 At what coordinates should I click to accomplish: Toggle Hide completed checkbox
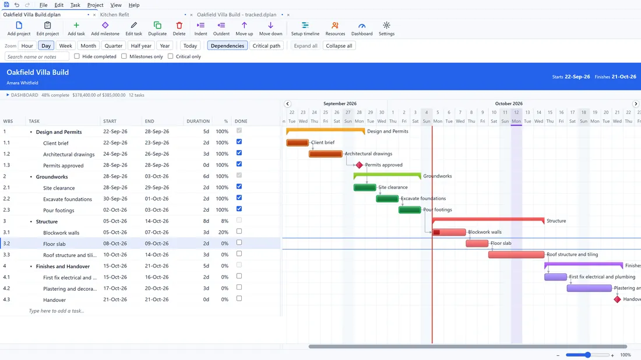77,56
